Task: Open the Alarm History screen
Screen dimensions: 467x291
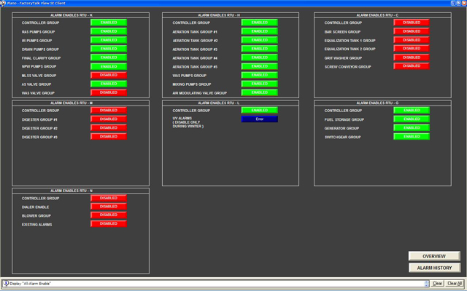Action: coord(434,268)
